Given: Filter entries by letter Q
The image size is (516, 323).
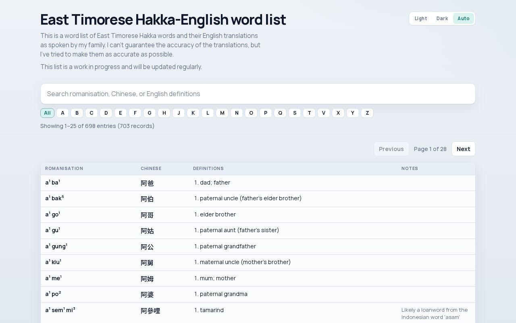Looking at the screenshot, I should [280, 113].
